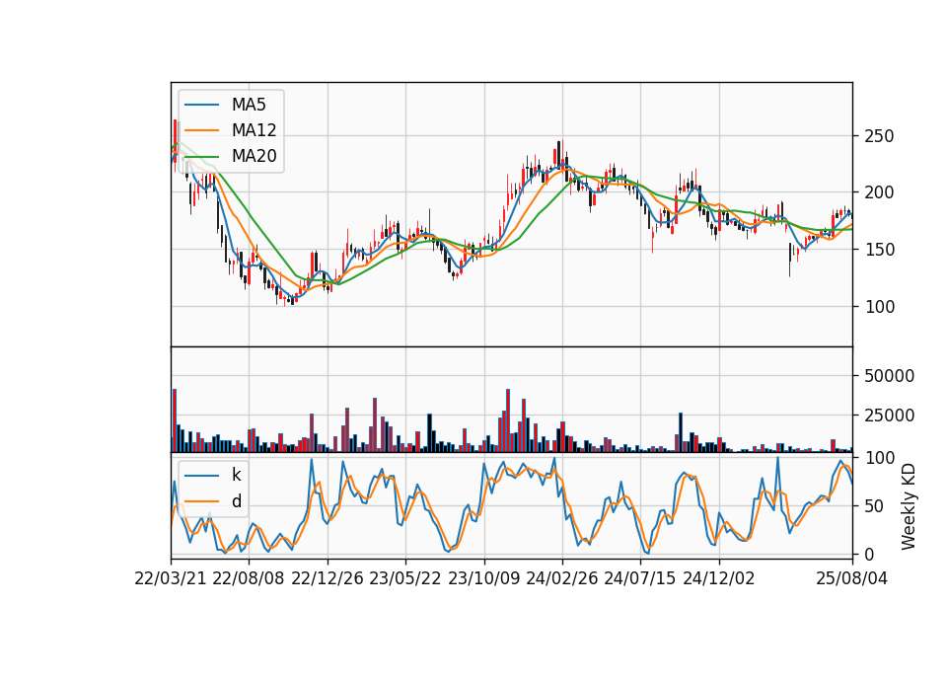
Task: Click the 25000 volume axis label
Action: (889, 416)
